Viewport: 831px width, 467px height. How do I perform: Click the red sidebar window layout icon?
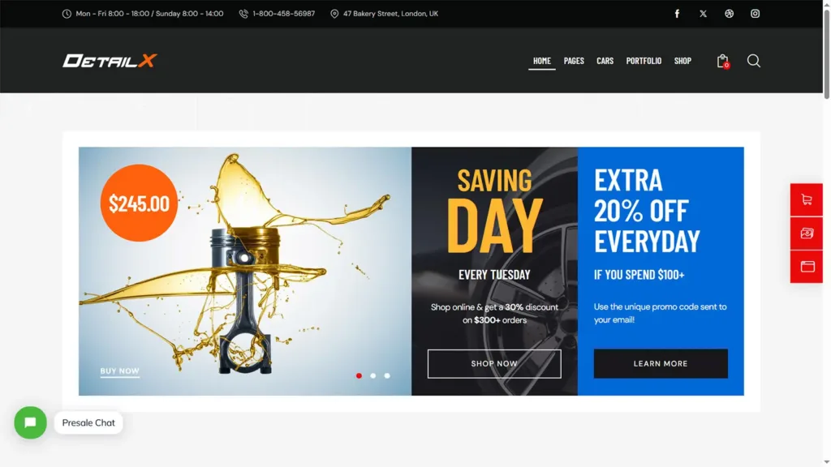807,266
